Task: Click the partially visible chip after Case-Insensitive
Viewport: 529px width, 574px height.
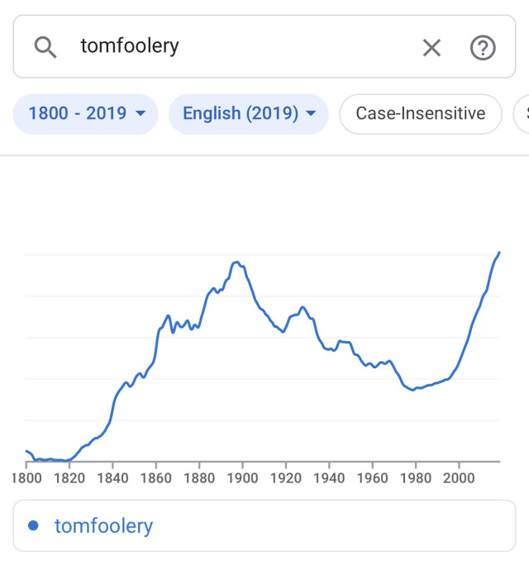Action: coord(522,114)
